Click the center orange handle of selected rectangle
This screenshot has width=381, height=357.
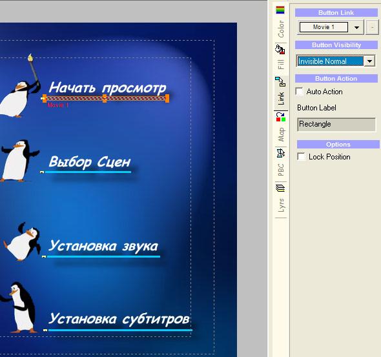[105, 98]
